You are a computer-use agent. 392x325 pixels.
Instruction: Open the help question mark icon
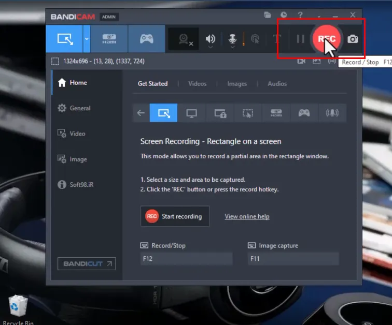[x=300, y=15]
